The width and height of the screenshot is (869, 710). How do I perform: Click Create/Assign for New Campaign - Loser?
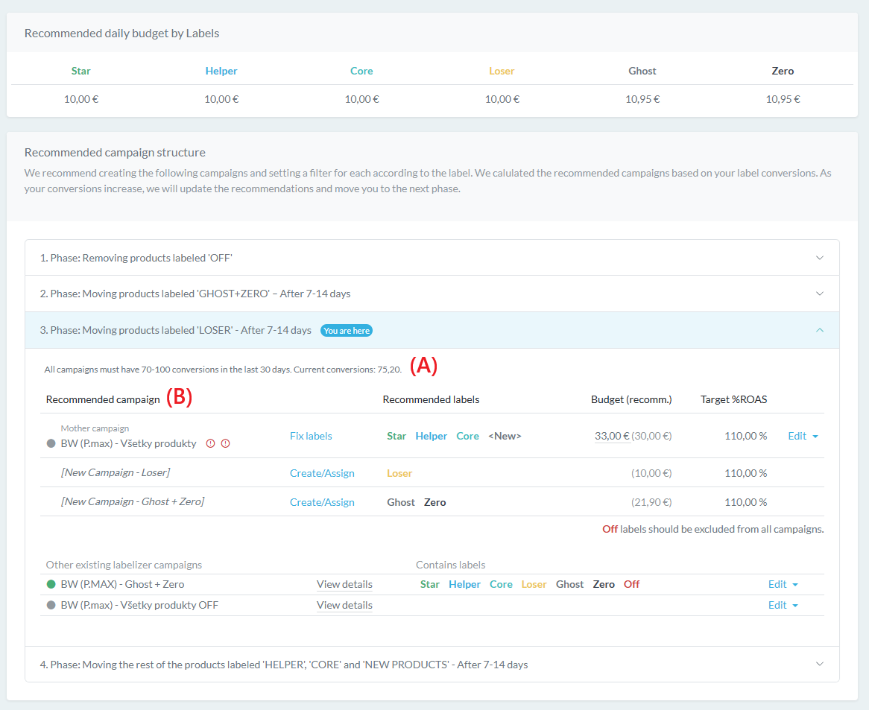coord(322,473)
